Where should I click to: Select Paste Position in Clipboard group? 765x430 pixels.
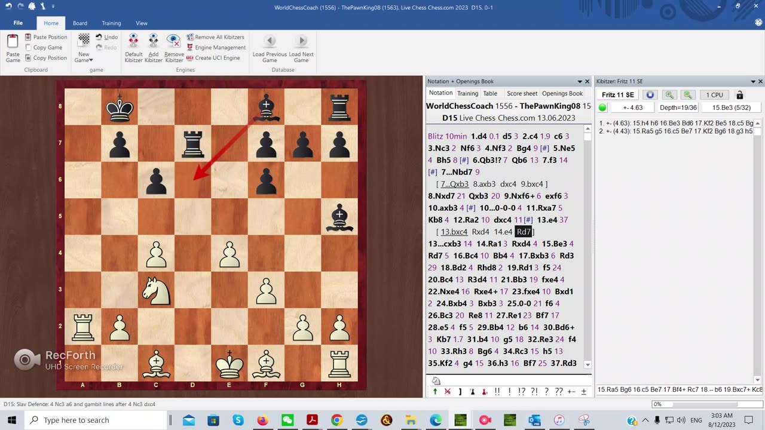pyautogui.click(x=46, y=37)
